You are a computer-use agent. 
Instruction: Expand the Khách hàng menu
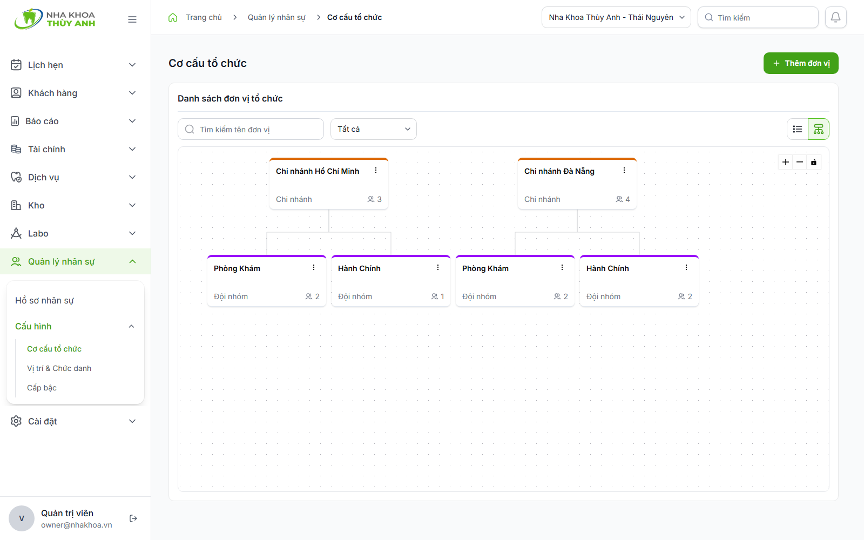(x=76, y=93)
